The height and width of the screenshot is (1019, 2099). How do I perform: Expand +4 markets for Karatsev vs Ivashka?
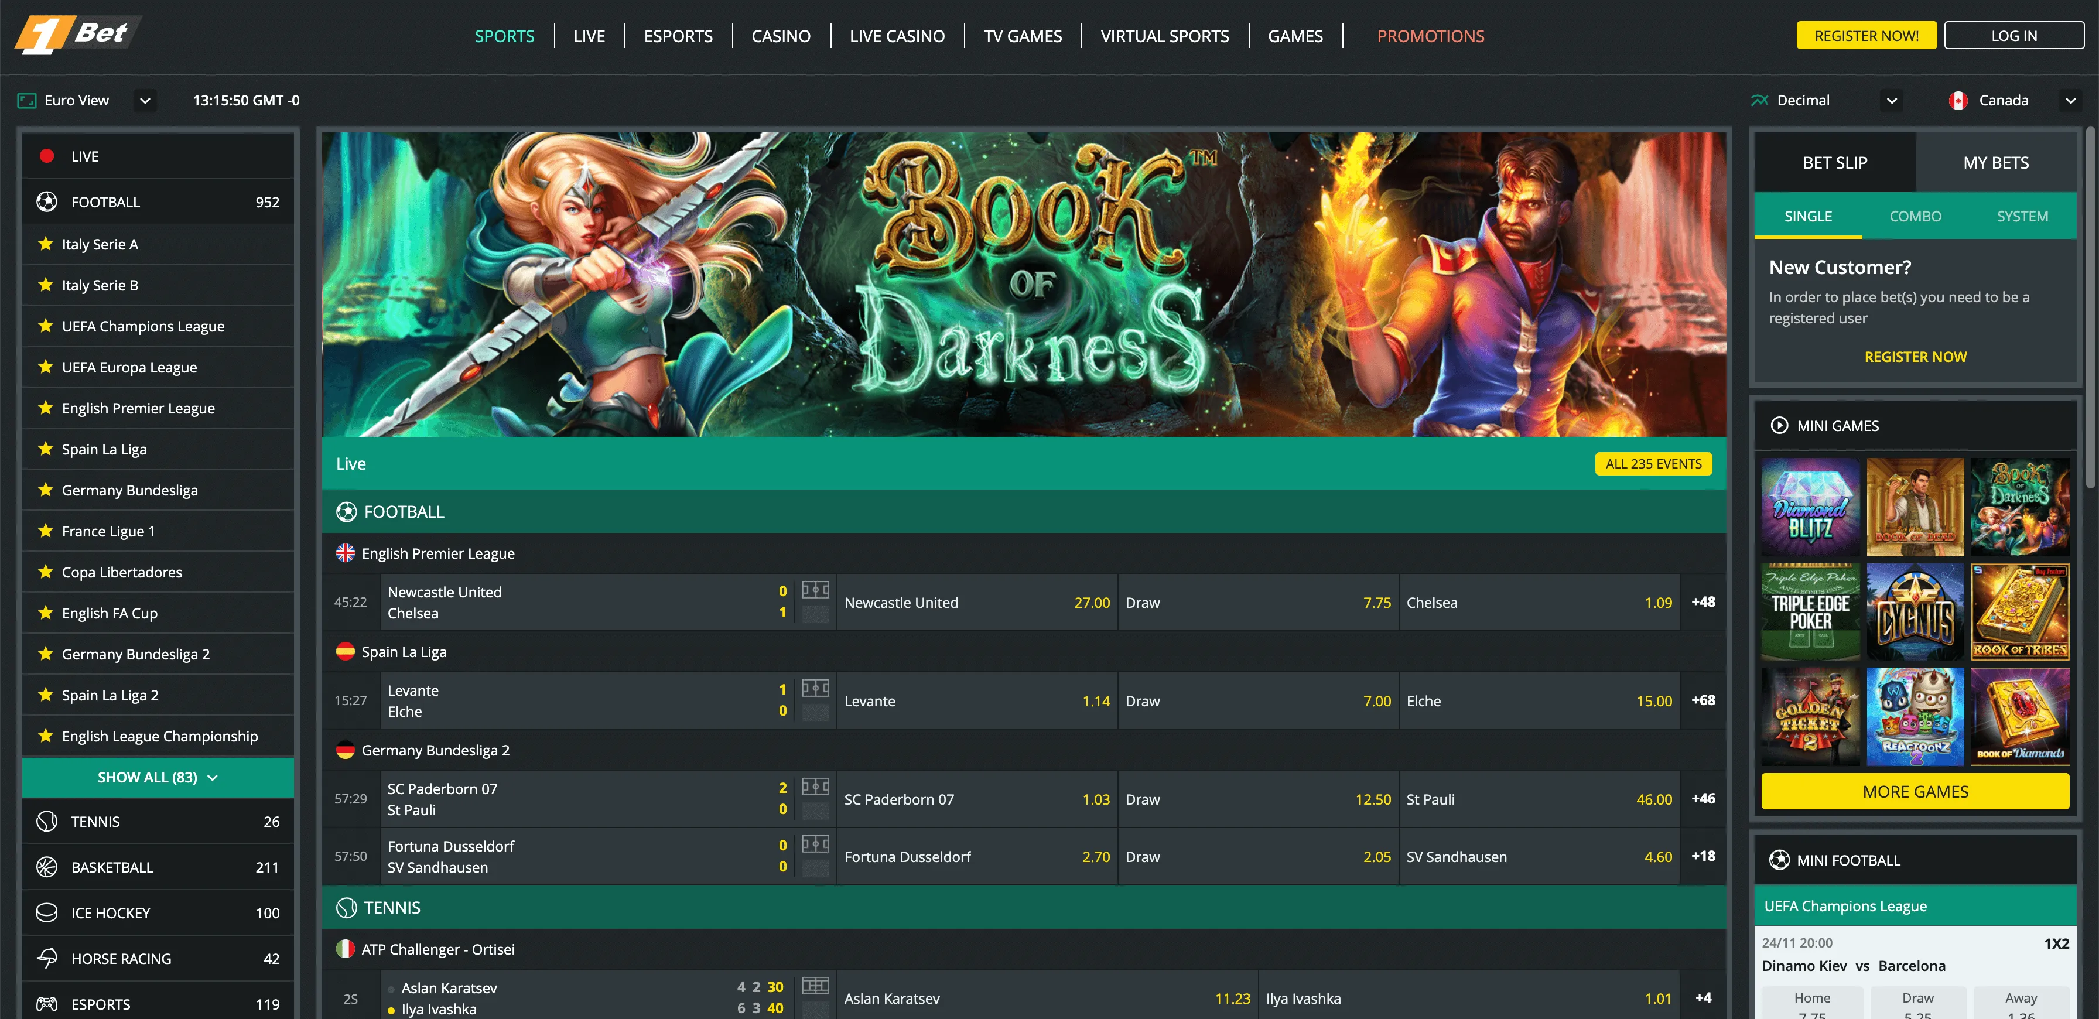1703,998
